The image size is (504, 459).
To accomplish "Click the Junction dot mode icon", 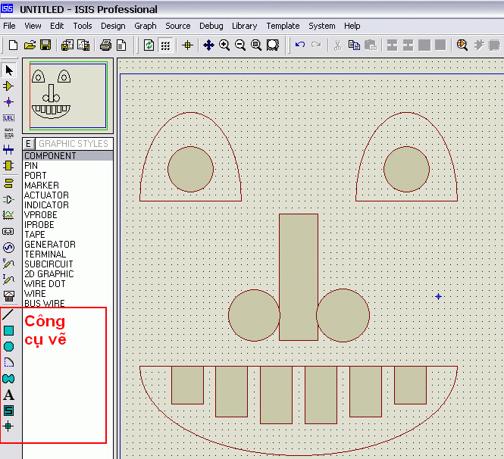I will tap(8, 101).
